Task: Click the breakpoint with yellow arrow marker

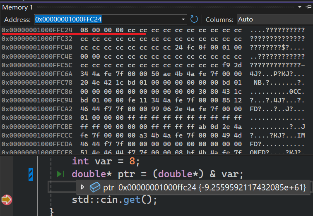Action: pyautogui.click(x=7, y=200)
